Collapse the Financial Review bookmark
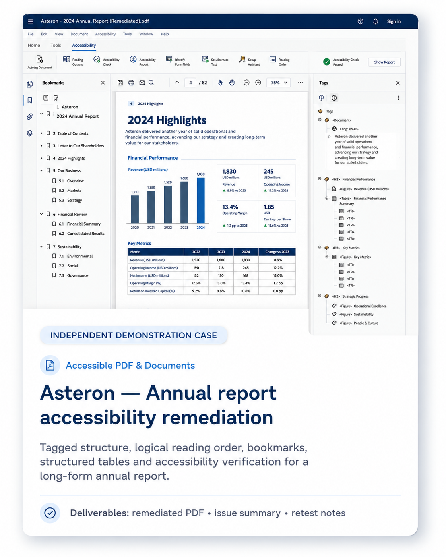The height and width of the screenshot is (557, 446). (x=41, y=214)
